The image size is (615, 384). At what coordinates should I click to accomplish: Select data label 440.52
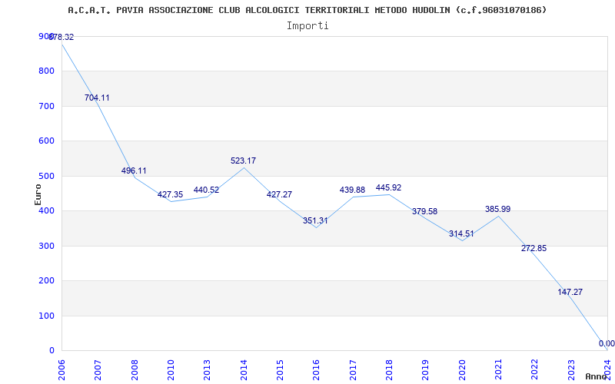coord(206,190)
